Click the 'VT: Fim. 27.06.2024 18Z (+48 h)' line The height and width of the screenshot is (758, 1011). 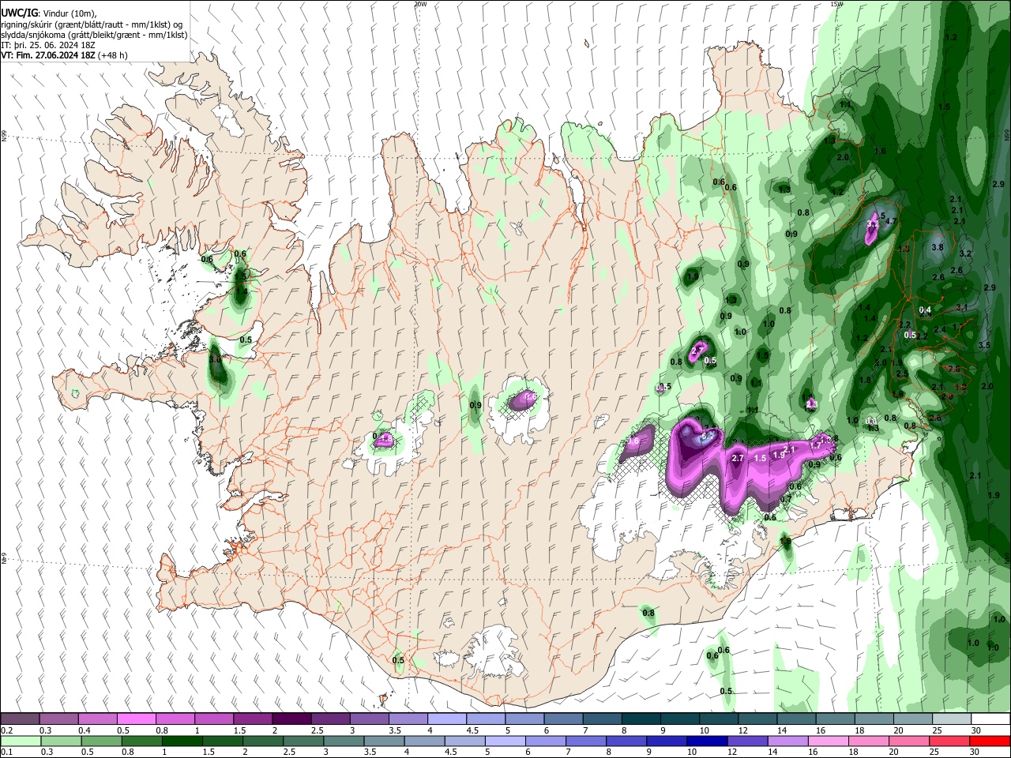pos(65,55)
